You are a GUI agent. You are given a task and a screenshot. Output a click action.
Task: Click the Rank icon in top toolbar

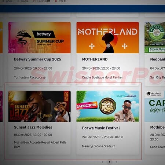[34, 1]
